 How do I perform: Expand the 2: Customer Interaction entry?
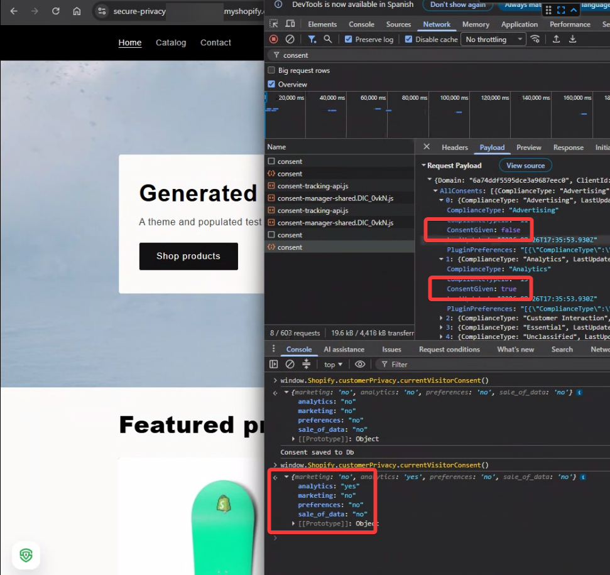[x=441, y=318]
